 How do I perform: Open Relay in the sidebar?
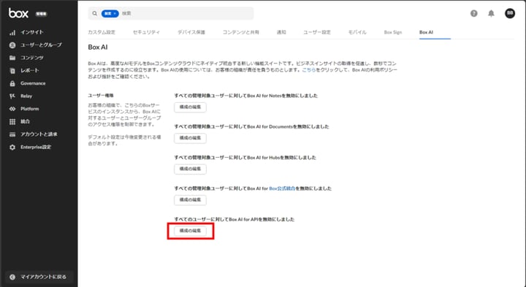pos(26,96)
